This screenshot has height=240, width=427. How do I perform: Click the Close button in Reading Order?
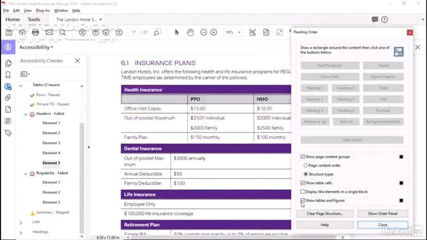point(383,225)
